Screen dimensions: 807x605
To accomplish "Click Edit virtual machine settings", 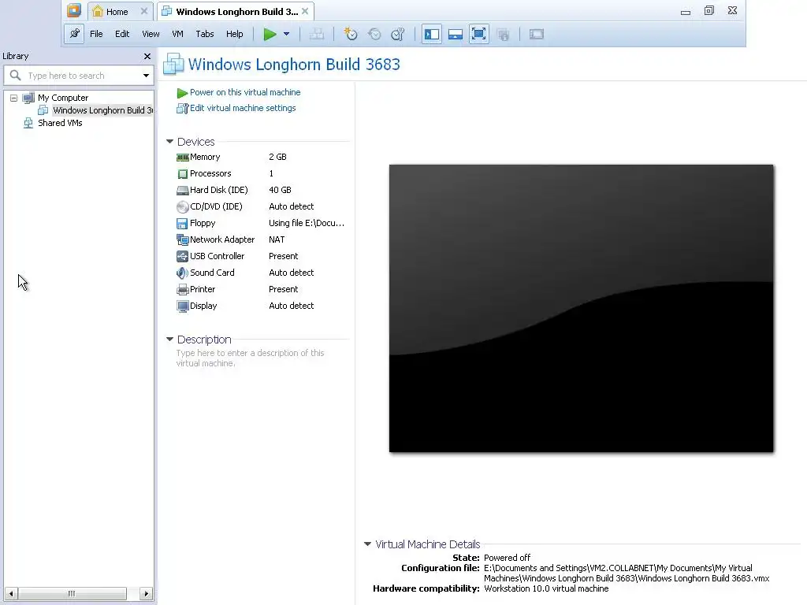I will pos(243,108).
